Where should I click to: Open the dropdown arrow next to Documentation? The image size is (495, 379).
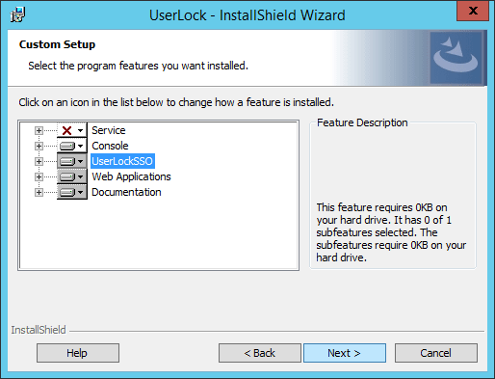pyautogui.click(x=81, y=192)
